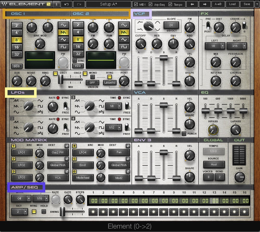Toggle the Tempo checkbox
260x232 pixels.
(170, 4)
